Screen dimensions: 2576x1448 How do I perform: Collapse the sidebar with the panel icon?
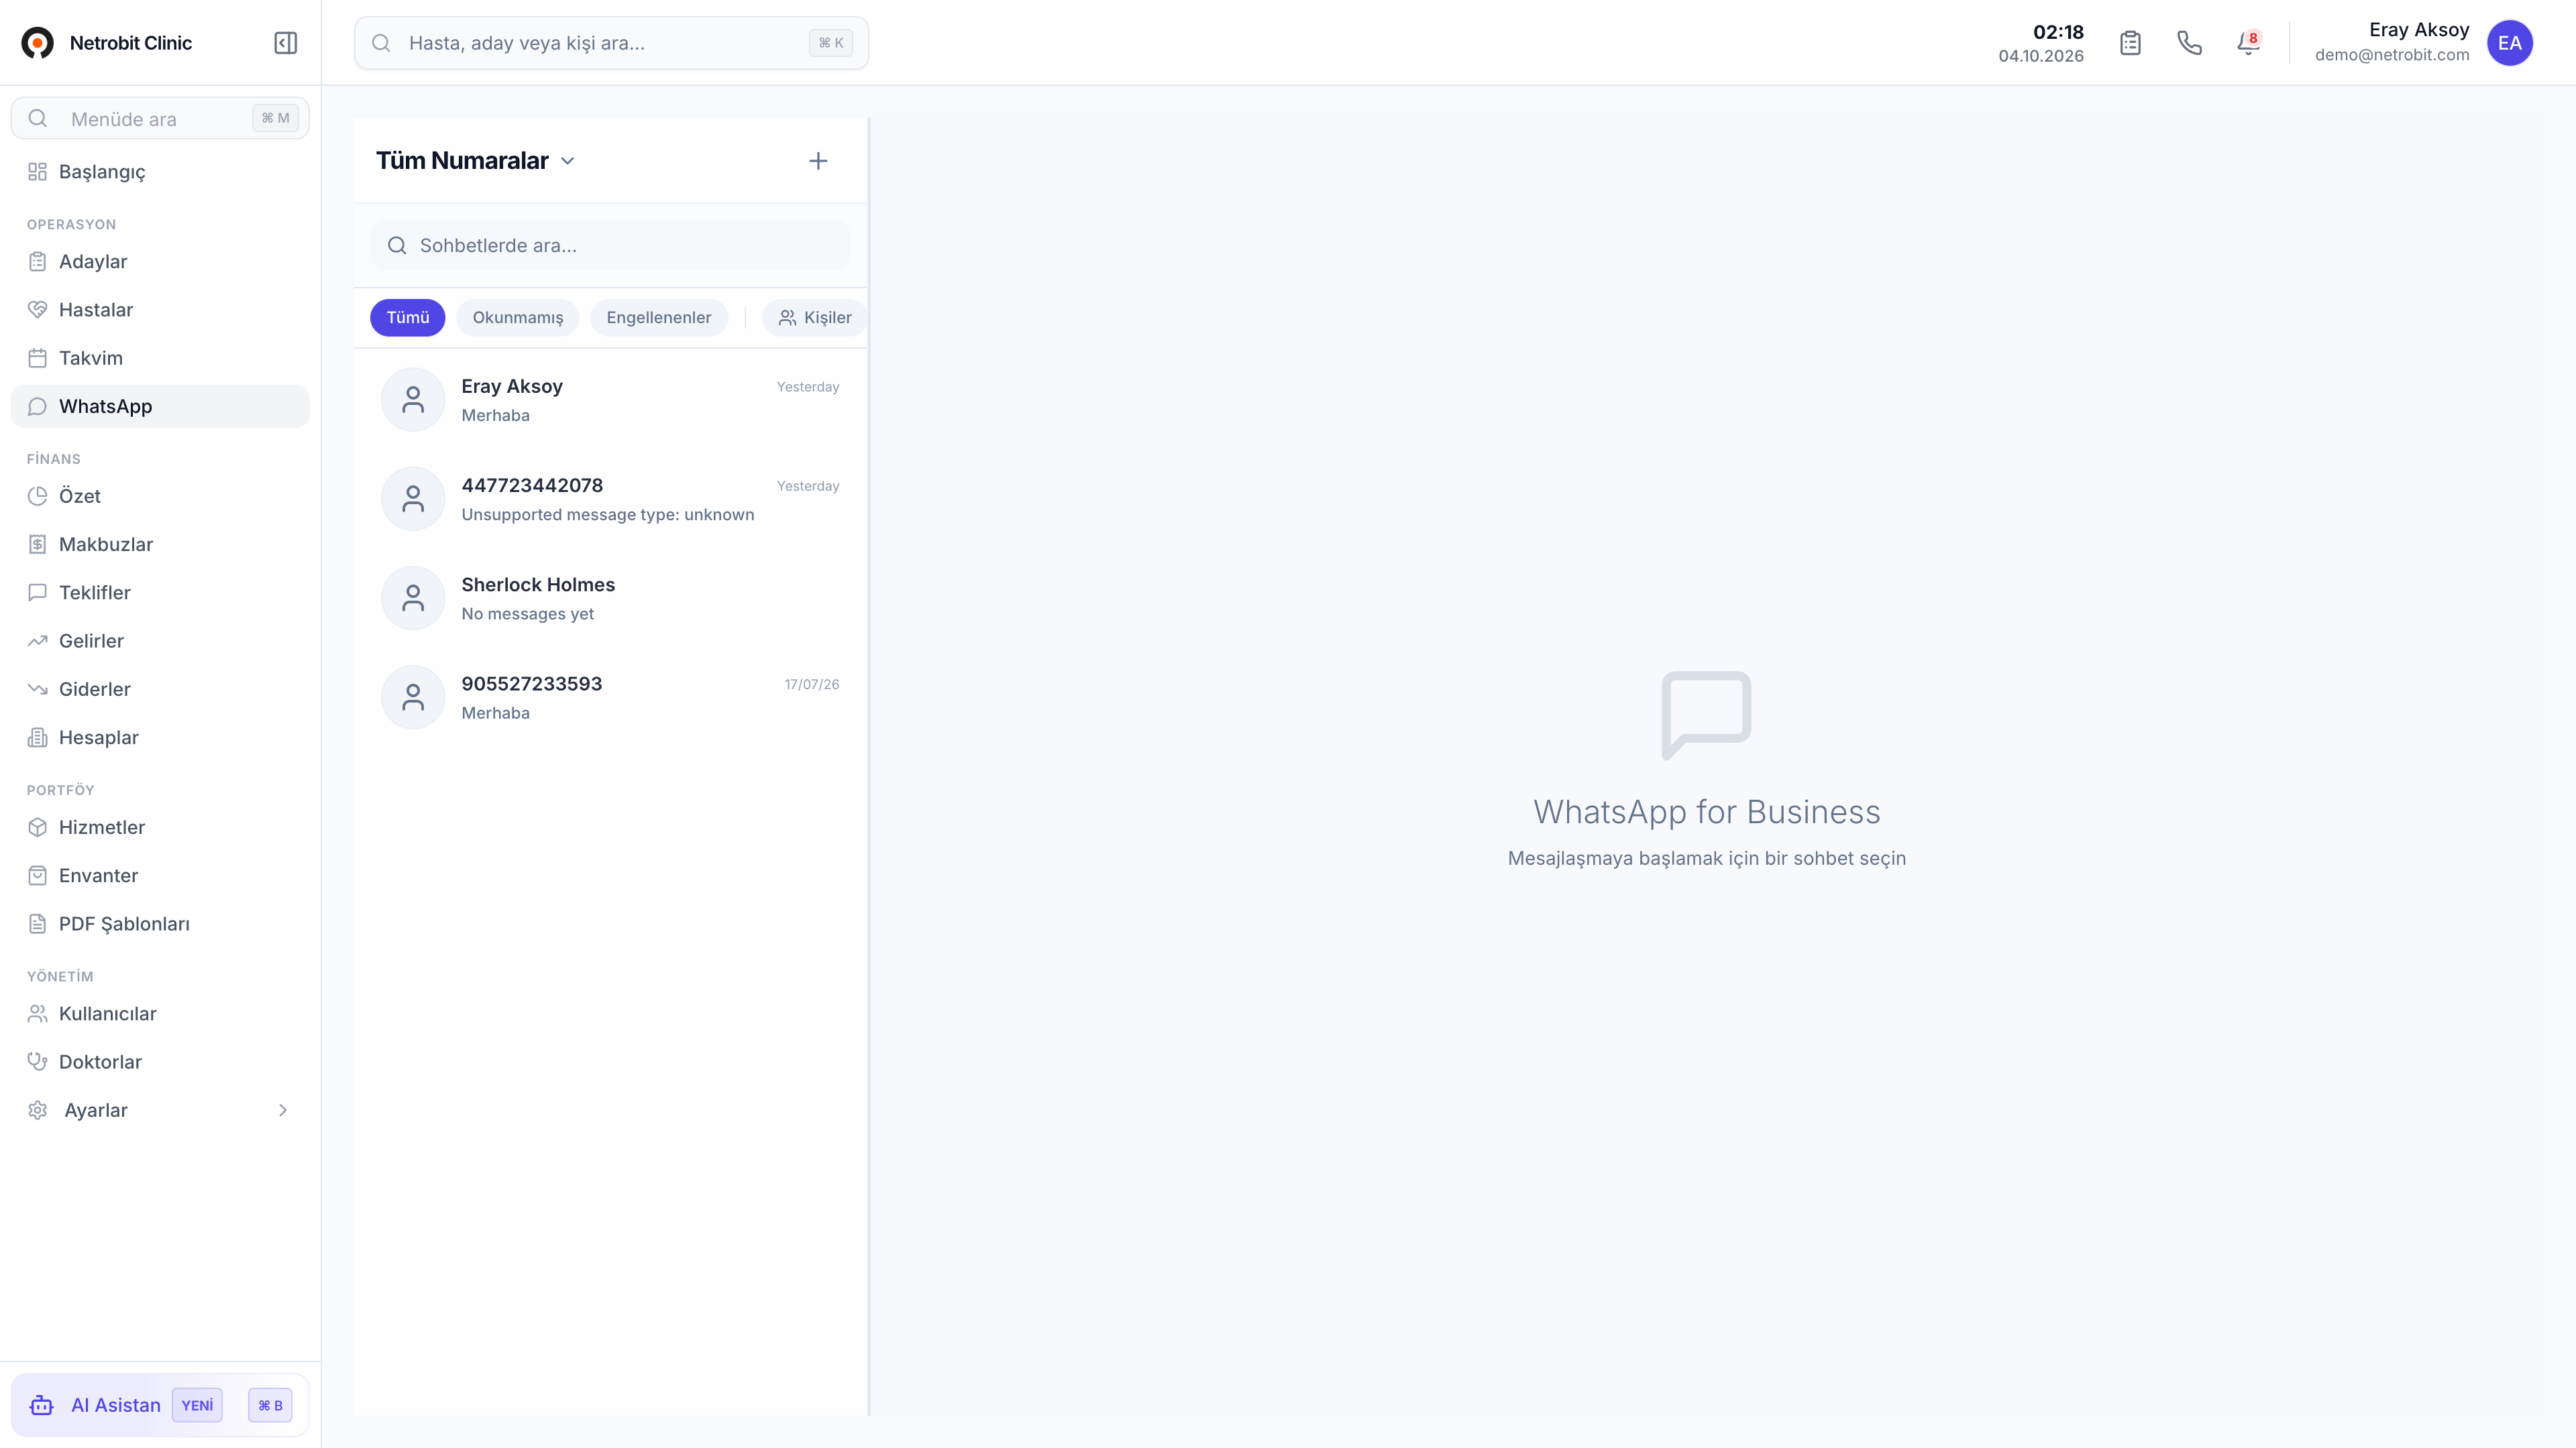(285, 43)
